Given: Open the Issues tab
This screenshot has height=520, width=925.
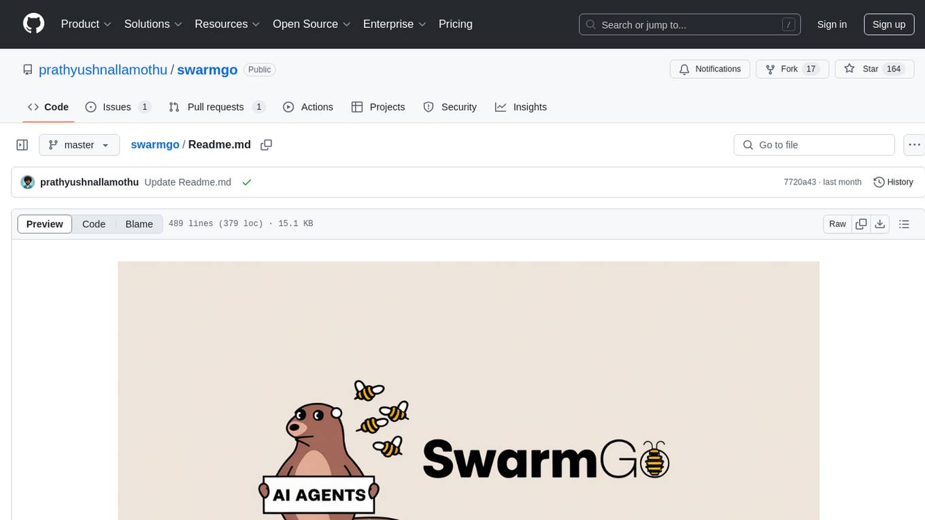Looking at the screenshot, I should pyautogui.click(x=118, y=107).
